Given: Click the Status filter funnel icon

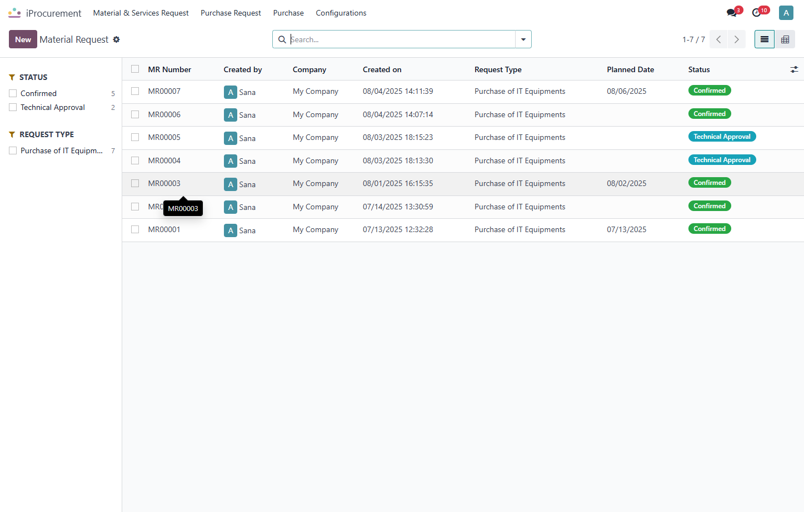Looking at the screenshot, I should (12, 77).
